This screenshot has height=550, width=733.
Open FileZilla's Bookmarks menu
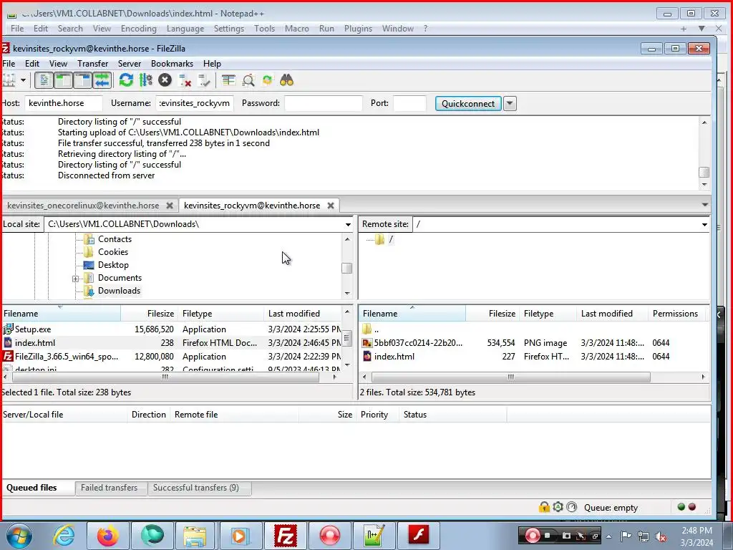click(x=172, y=64)
